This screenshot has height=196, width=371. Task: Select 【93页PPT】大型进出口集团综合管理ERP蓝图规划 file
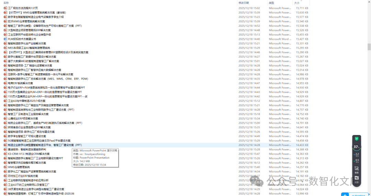click(x=48, y=52)
